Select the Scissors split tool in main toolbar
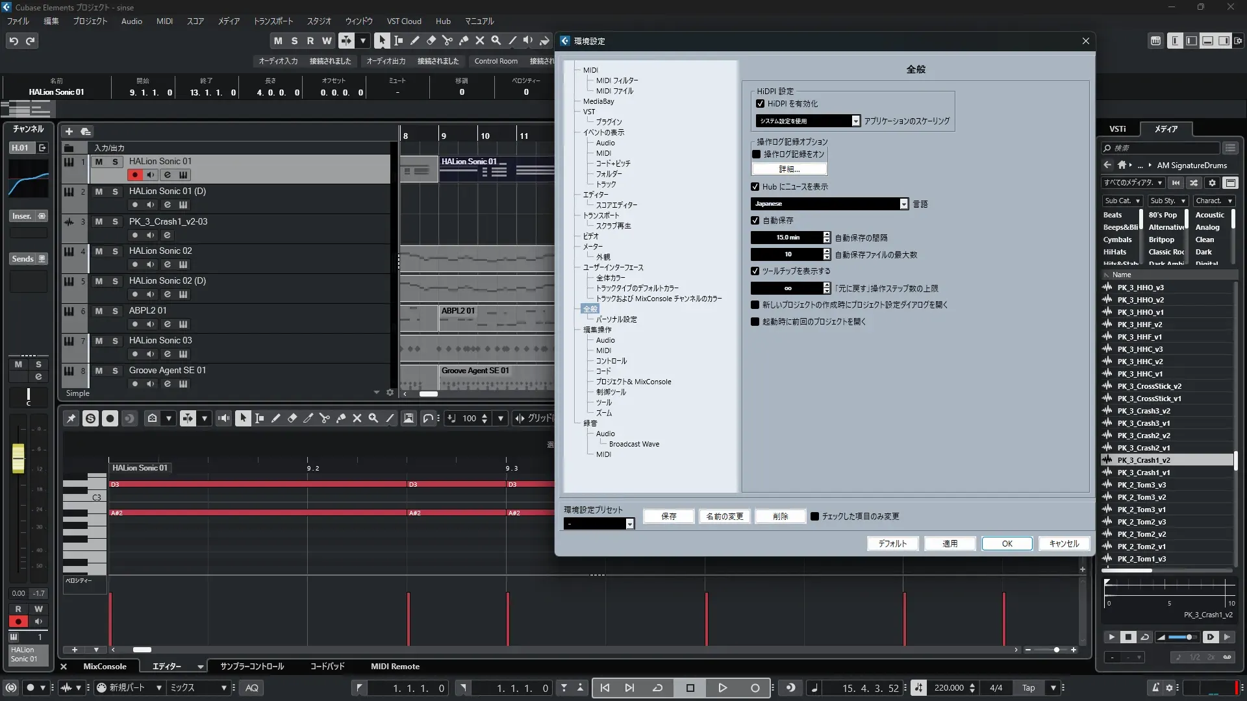 pos(447,41)
